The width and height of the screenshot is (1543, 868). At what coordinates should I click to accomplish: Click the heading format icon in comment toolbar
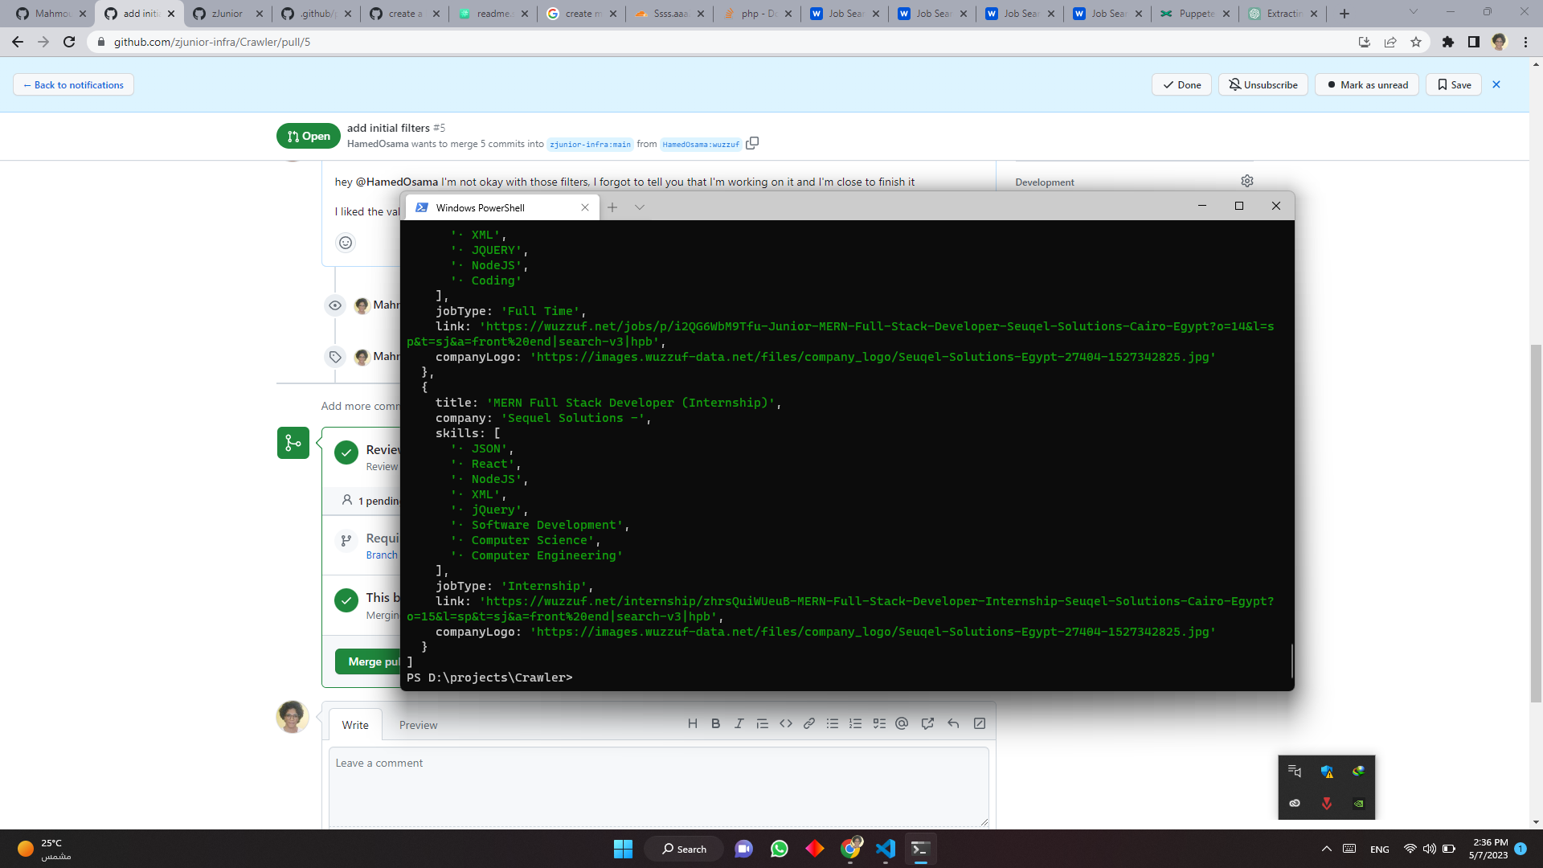692,723
